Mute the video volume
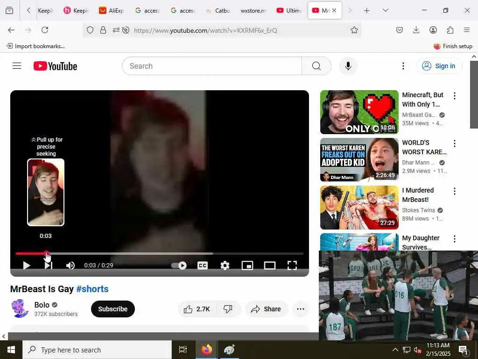478x359 pixels. (x=70, y=266)
